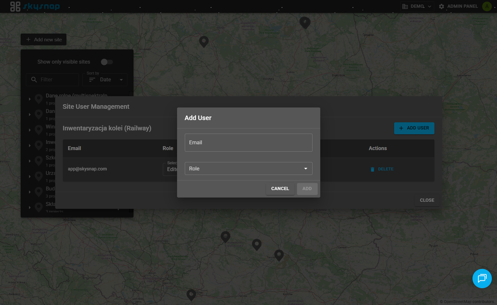Open the user avatar menu
This screenshot has height=305, width=497.
(x=487, y=6)
